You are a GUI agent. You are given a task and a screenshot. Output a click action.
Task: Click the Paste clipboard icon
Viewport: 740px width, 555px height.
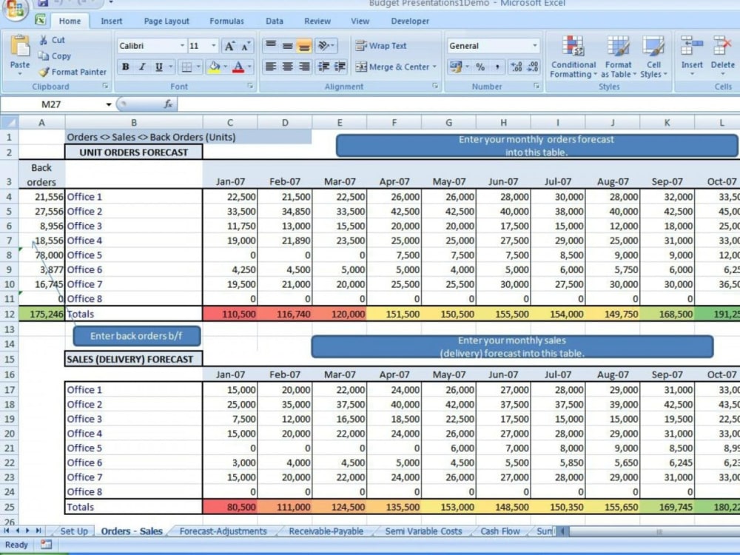pyautogui.click(x=20, y=47)
